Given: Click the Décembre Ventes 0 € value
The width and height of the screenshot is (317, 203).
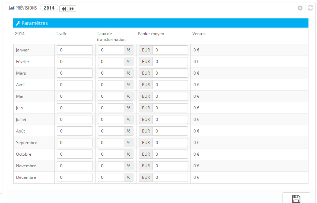Looking at the screenshot, I should tap(196, 177).
